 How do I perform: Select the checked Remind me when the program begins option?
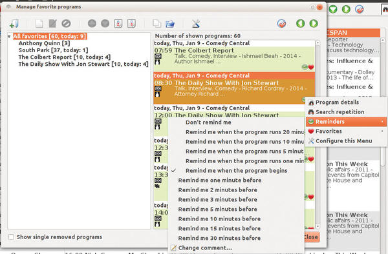236,171
